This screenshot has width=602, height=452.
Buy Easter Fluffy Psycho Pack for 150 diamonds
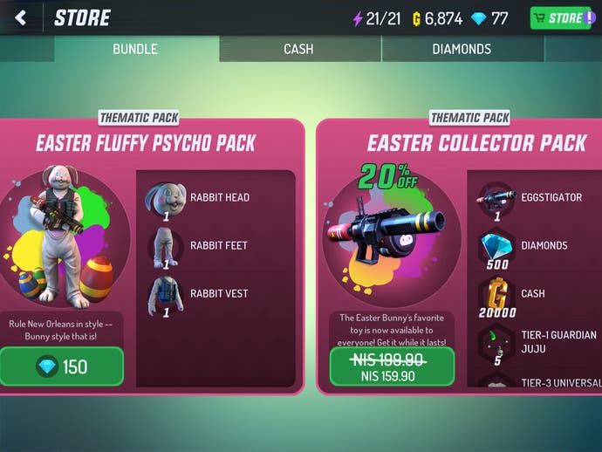62,366
